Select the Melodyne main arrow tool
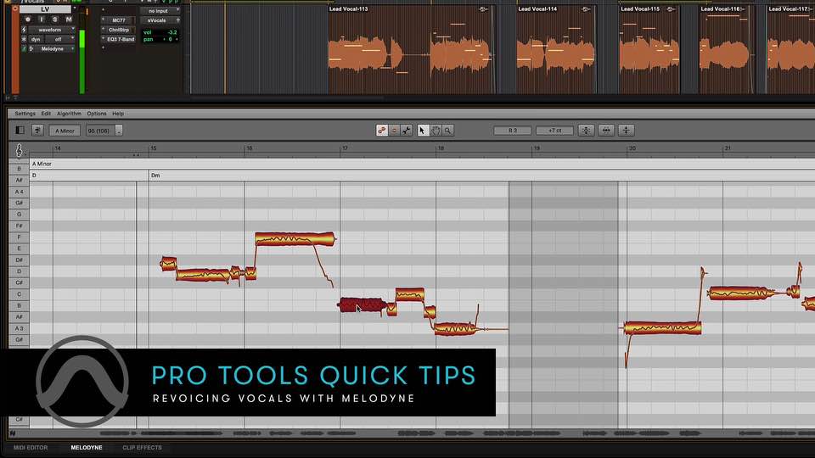The height and width of the screenshot is (458, 815). pyautogui.click(x=422, y=131)
